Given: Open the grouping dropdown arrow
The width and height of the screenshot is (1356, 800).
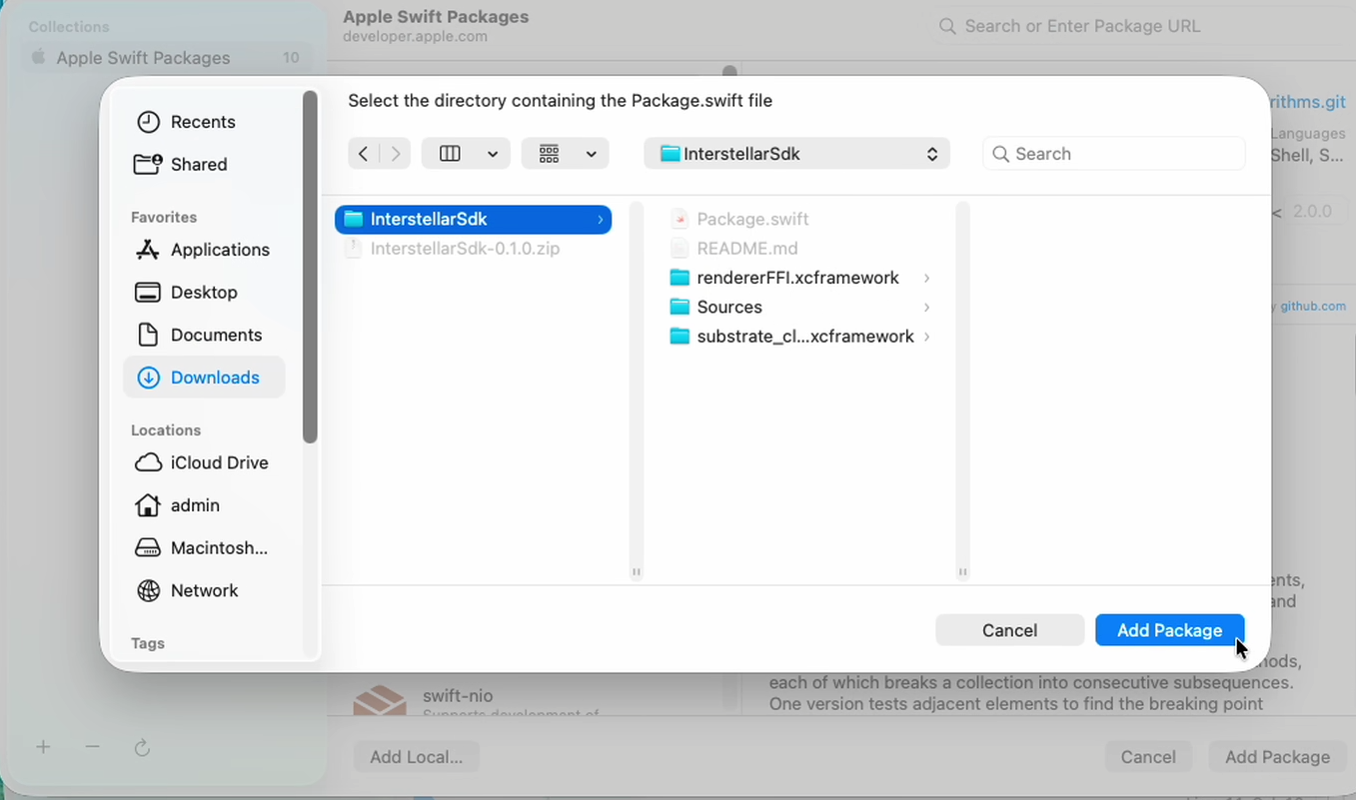Looking at the screenshot, I should [592, 154].
